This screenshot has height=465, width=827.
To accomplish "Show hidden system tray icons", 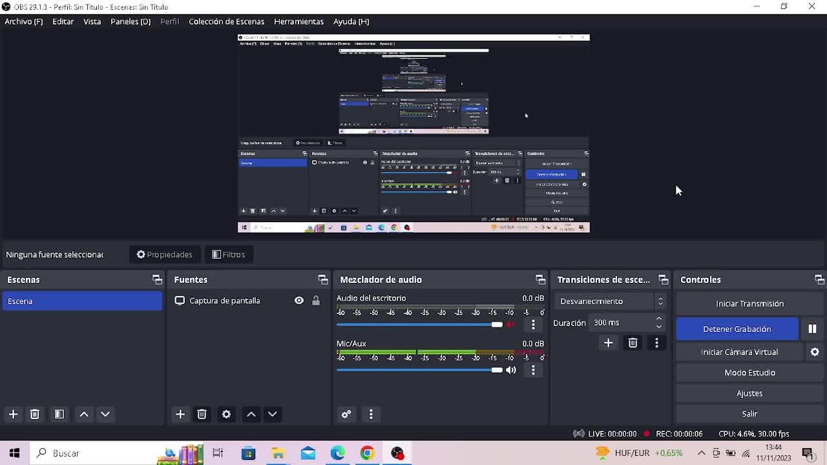I will 701,453.
